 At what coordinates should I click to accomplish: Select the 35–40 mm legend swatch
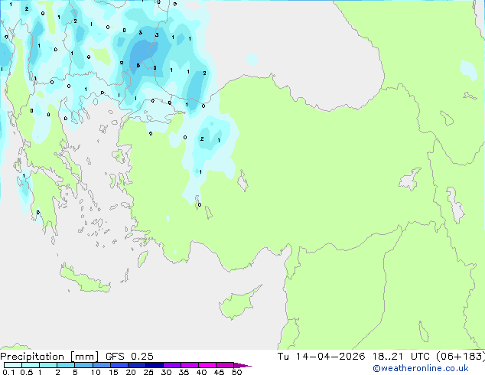click(x=189, y=365)
